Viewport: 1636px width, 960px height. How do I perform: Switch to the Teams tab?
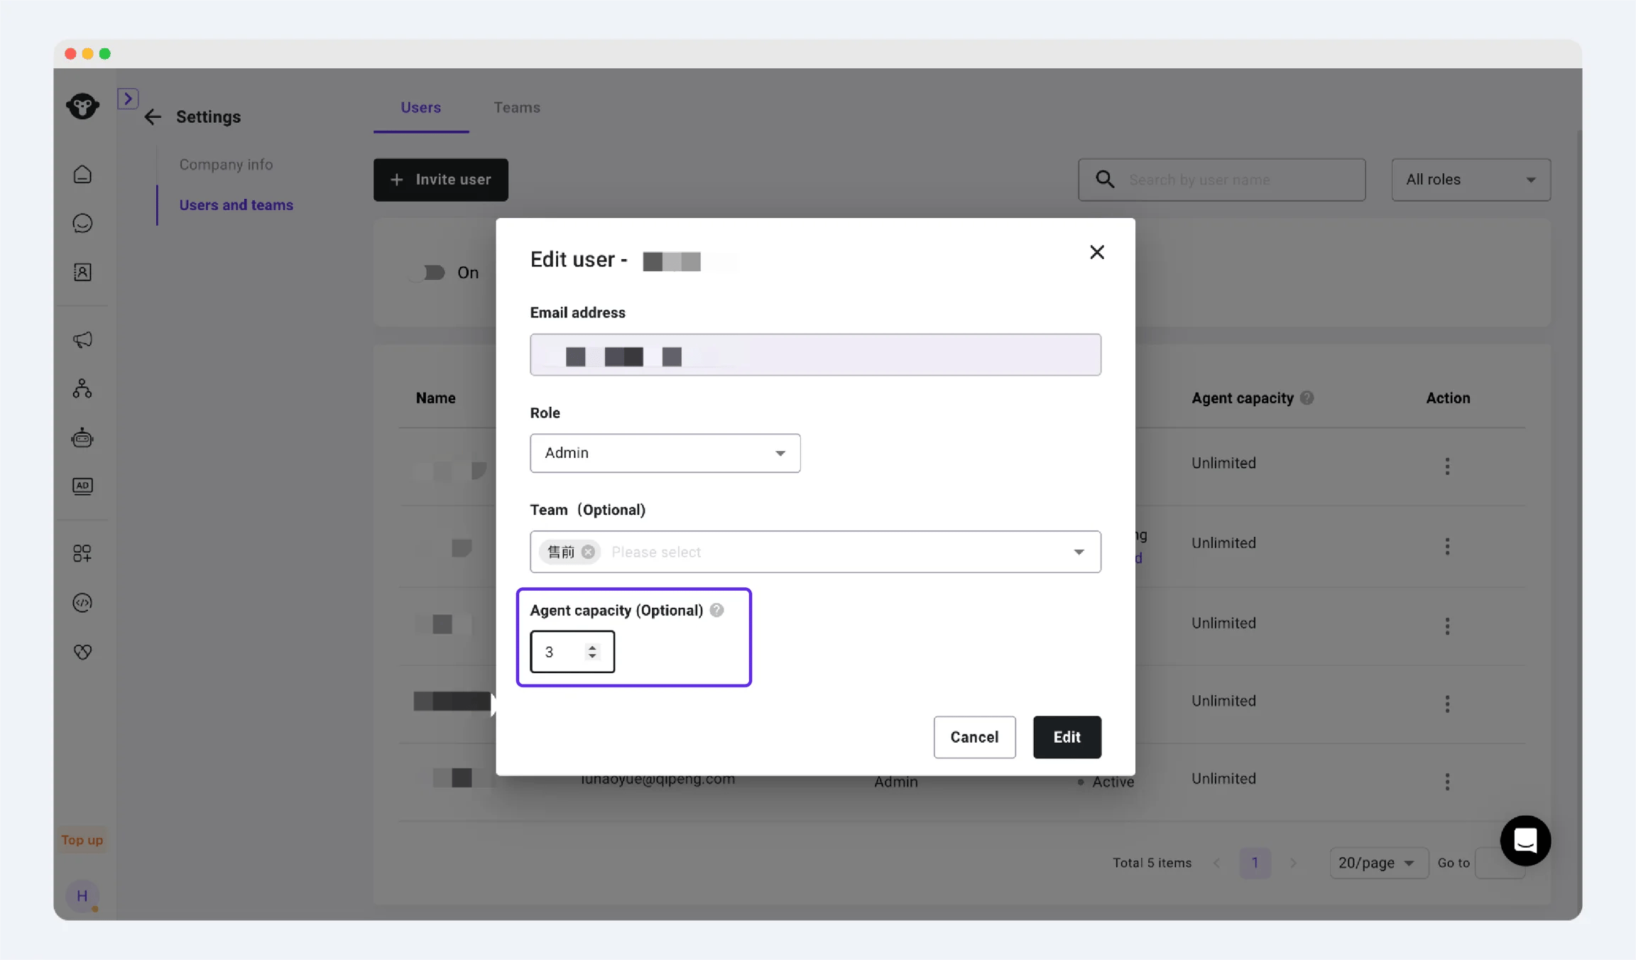pos(517,108)
